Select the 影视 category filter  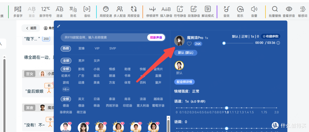click(x=81, y=69)
